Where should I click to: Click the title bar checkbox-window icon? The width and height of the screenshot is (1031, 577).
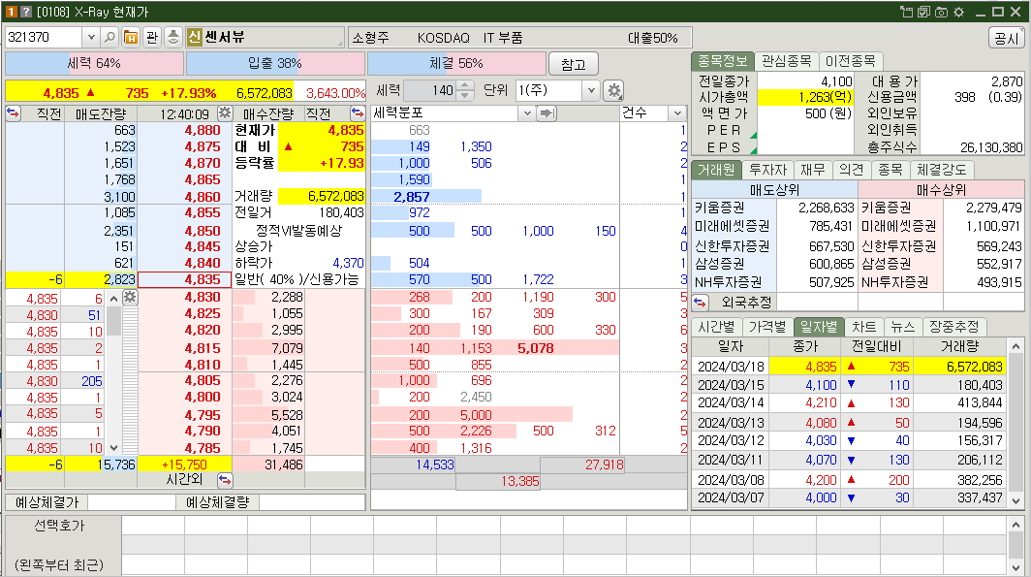point(923,12)
